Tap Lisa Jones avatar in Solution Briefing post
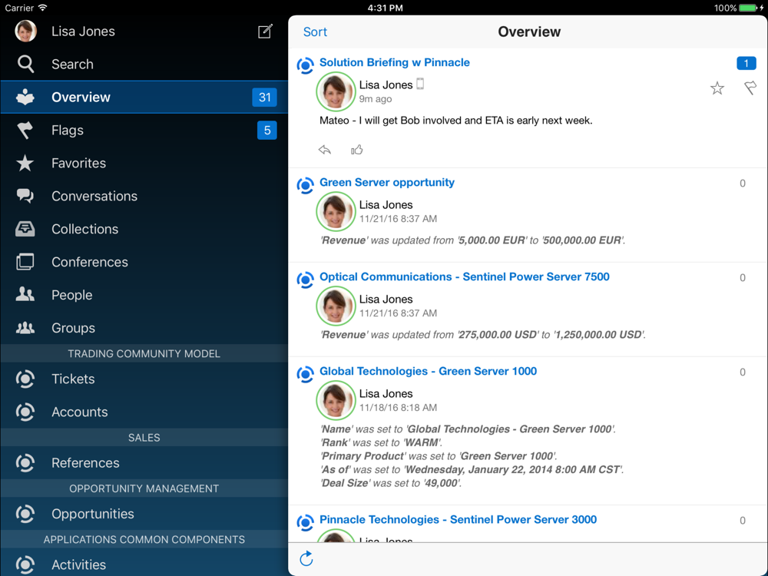768x576 pixels. (336, 91)
